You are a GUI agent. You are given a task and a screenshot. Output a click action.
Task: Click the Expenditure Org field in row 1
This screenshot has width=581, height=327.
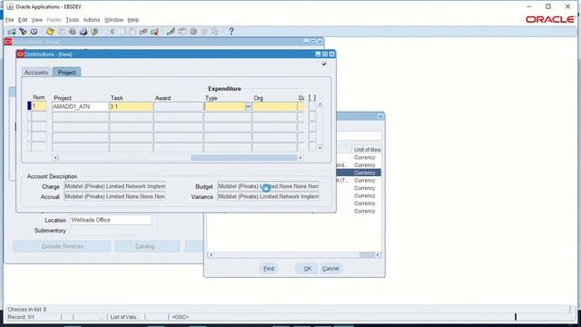[x=274, y=107]
